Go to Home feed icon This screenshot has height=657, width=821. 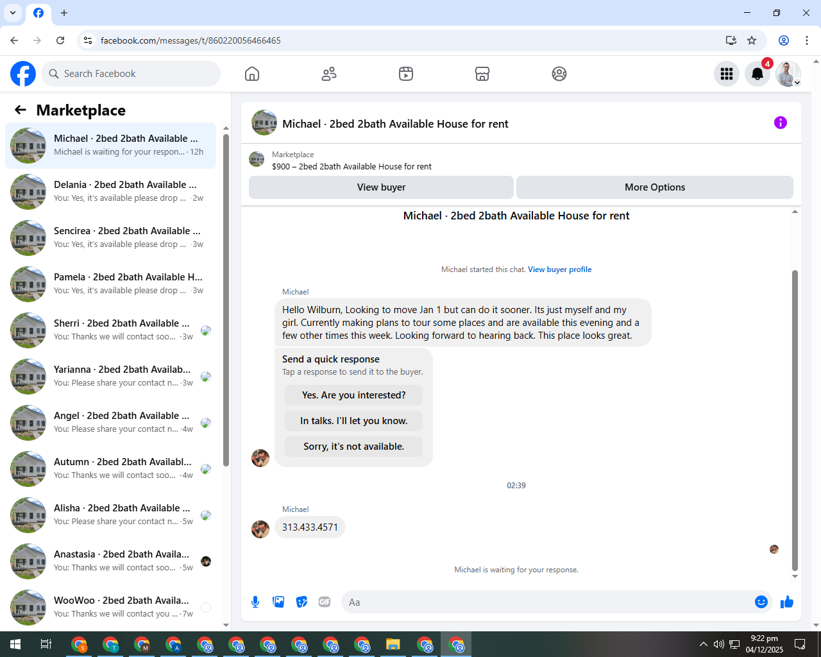(252, 74)
